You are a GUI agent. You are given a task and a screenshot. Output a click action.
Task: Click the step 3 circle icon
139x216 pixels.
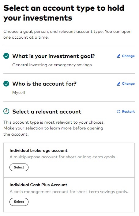tap(6, 111)
